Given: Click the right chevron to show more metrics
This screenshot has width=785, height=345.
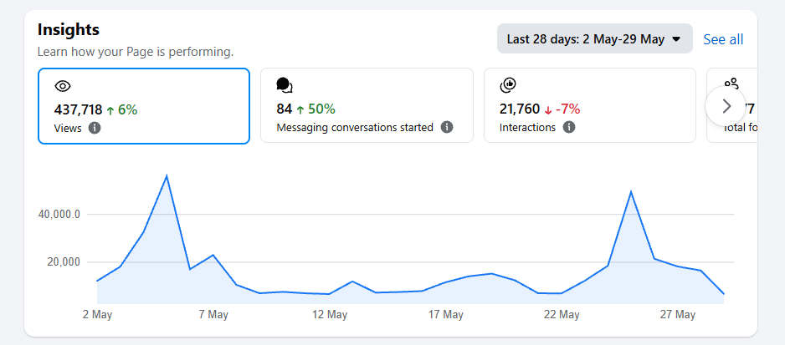Looking at the screenshot, I should click(x=726, y=106).
